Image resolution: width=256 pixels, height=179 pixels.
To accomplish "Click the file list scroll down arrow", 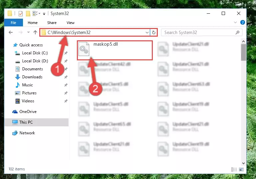I will coord(243,163).
